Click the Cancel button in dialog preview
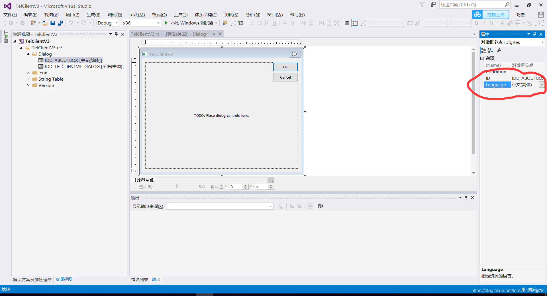 [285, 77]
